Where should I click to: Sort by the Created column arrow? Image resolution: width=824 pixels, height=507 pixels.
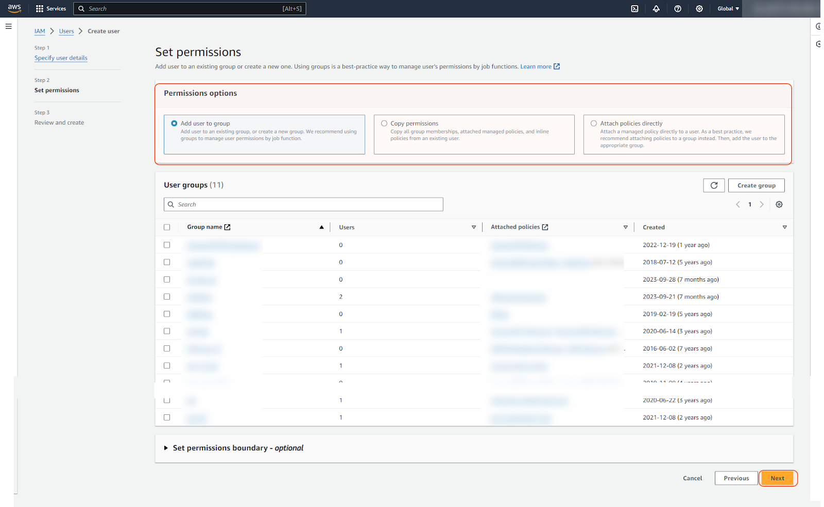point(784,227)
